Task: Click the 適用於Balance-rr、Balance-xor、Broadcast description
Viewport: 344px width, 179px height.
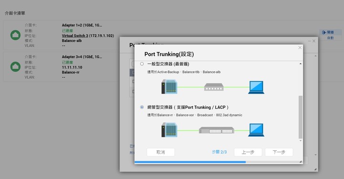Action: click(x=194, y=115)
